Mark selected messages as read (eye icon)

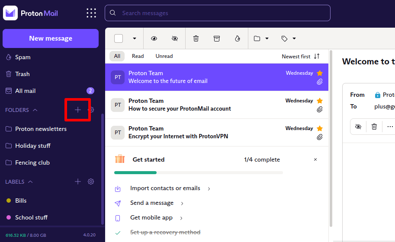pos(154,38)
